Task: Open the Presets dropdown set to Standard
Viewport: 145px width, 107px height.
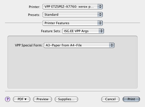Action: pos(73,14)
